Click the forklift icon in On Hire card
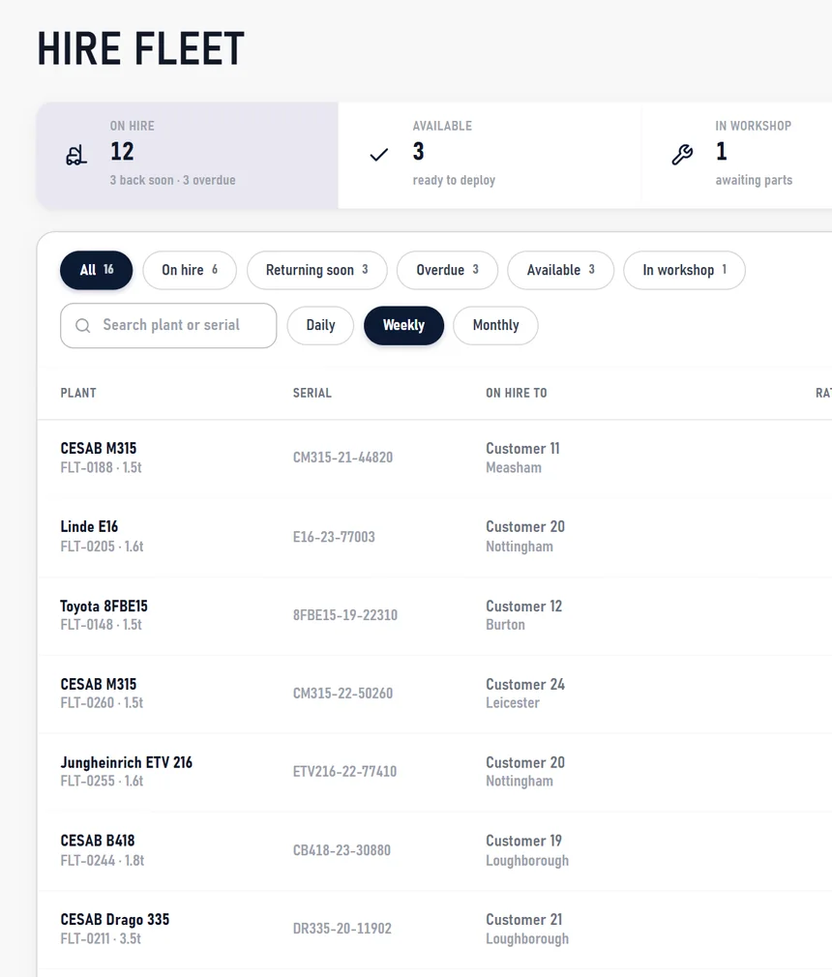Image resolution: width=832 pixels, height=977 pixels. (x=76, y=155)
